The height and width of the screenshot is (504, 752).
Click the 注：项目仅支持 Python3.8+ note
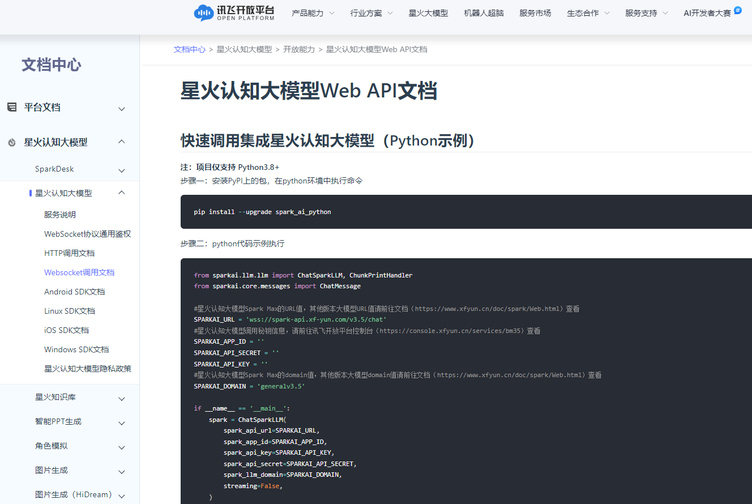[230, 167]
